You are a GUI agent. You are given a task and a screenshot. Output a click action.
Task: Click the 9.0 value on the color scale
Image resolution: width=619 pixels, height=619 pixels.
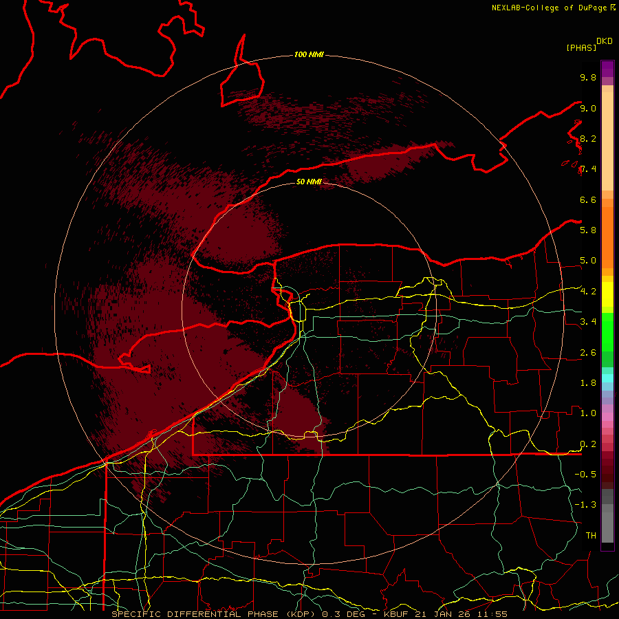point(588,108)
